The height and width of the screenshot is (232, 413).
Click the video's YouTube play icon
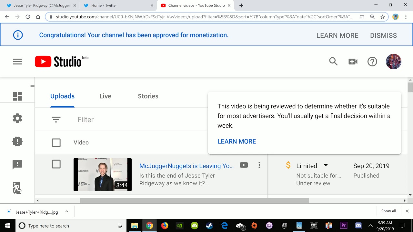[x=244, y=165]
